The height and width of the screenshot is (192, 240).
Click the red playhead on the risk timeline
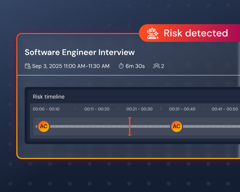pyautogui.click(x=130, y=126)
